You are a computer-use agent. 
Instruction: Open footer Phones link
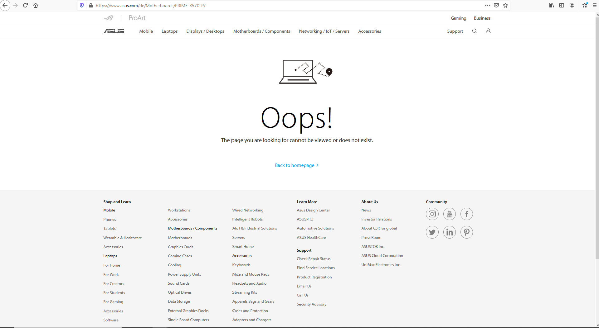click(x=110, y=219)
